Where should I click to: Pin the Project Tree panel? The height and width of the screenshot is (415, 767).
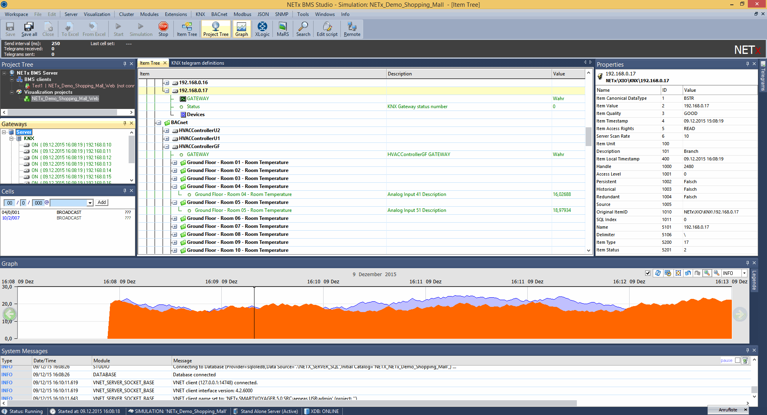pos(125,64)
